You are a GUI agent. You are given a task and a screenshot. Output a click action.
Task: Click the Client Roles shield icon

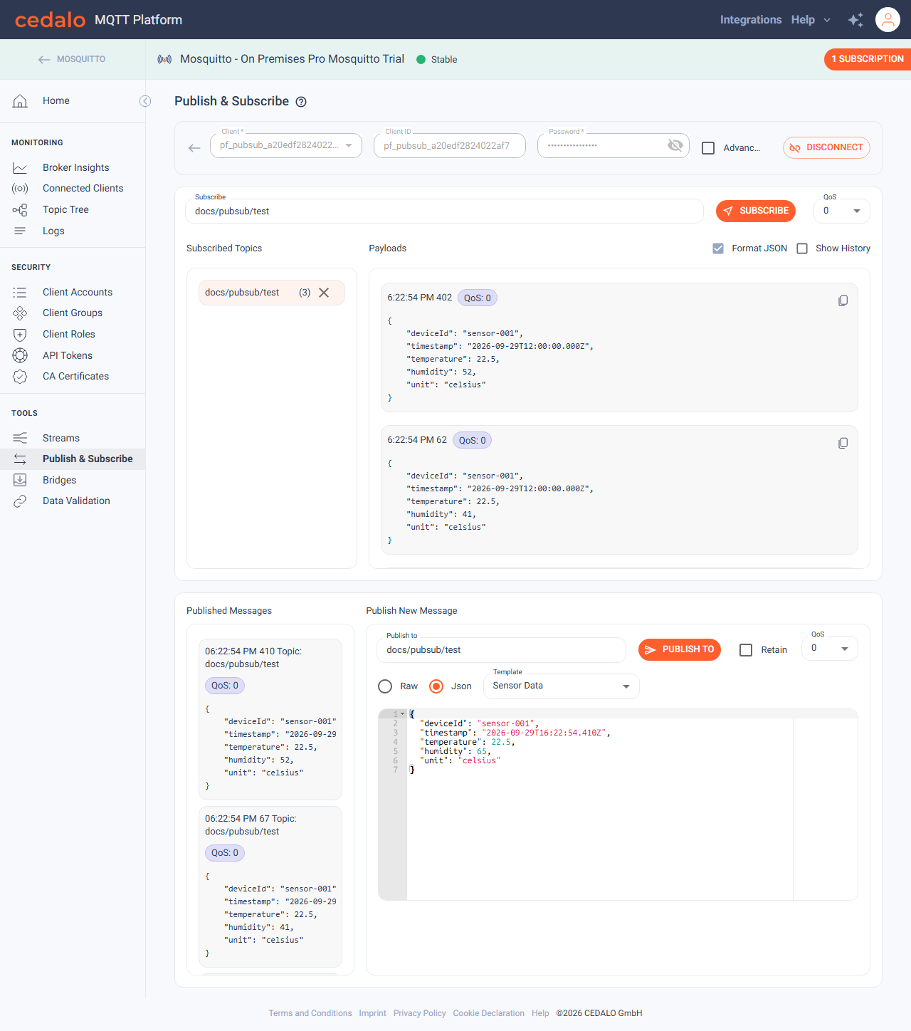pos(20,335)
